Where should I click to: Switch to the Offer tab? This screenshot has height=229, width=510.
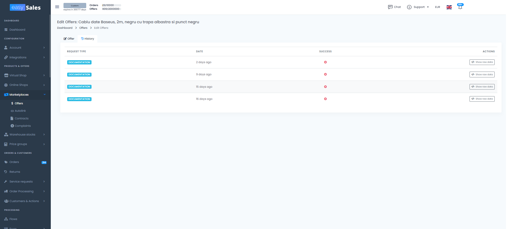[x=69, y=39]
